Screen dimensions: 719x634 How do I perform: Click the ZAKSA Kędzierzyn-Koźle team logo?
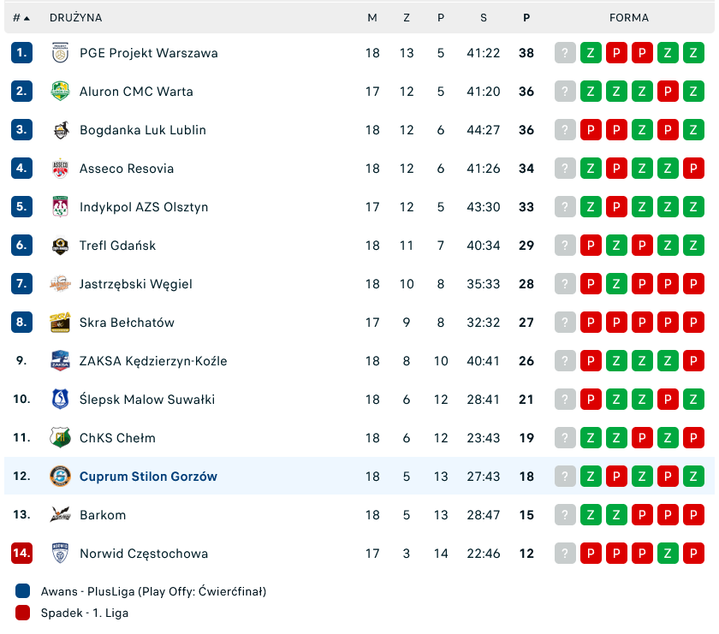pyautogui.click(x=60, y=361)
